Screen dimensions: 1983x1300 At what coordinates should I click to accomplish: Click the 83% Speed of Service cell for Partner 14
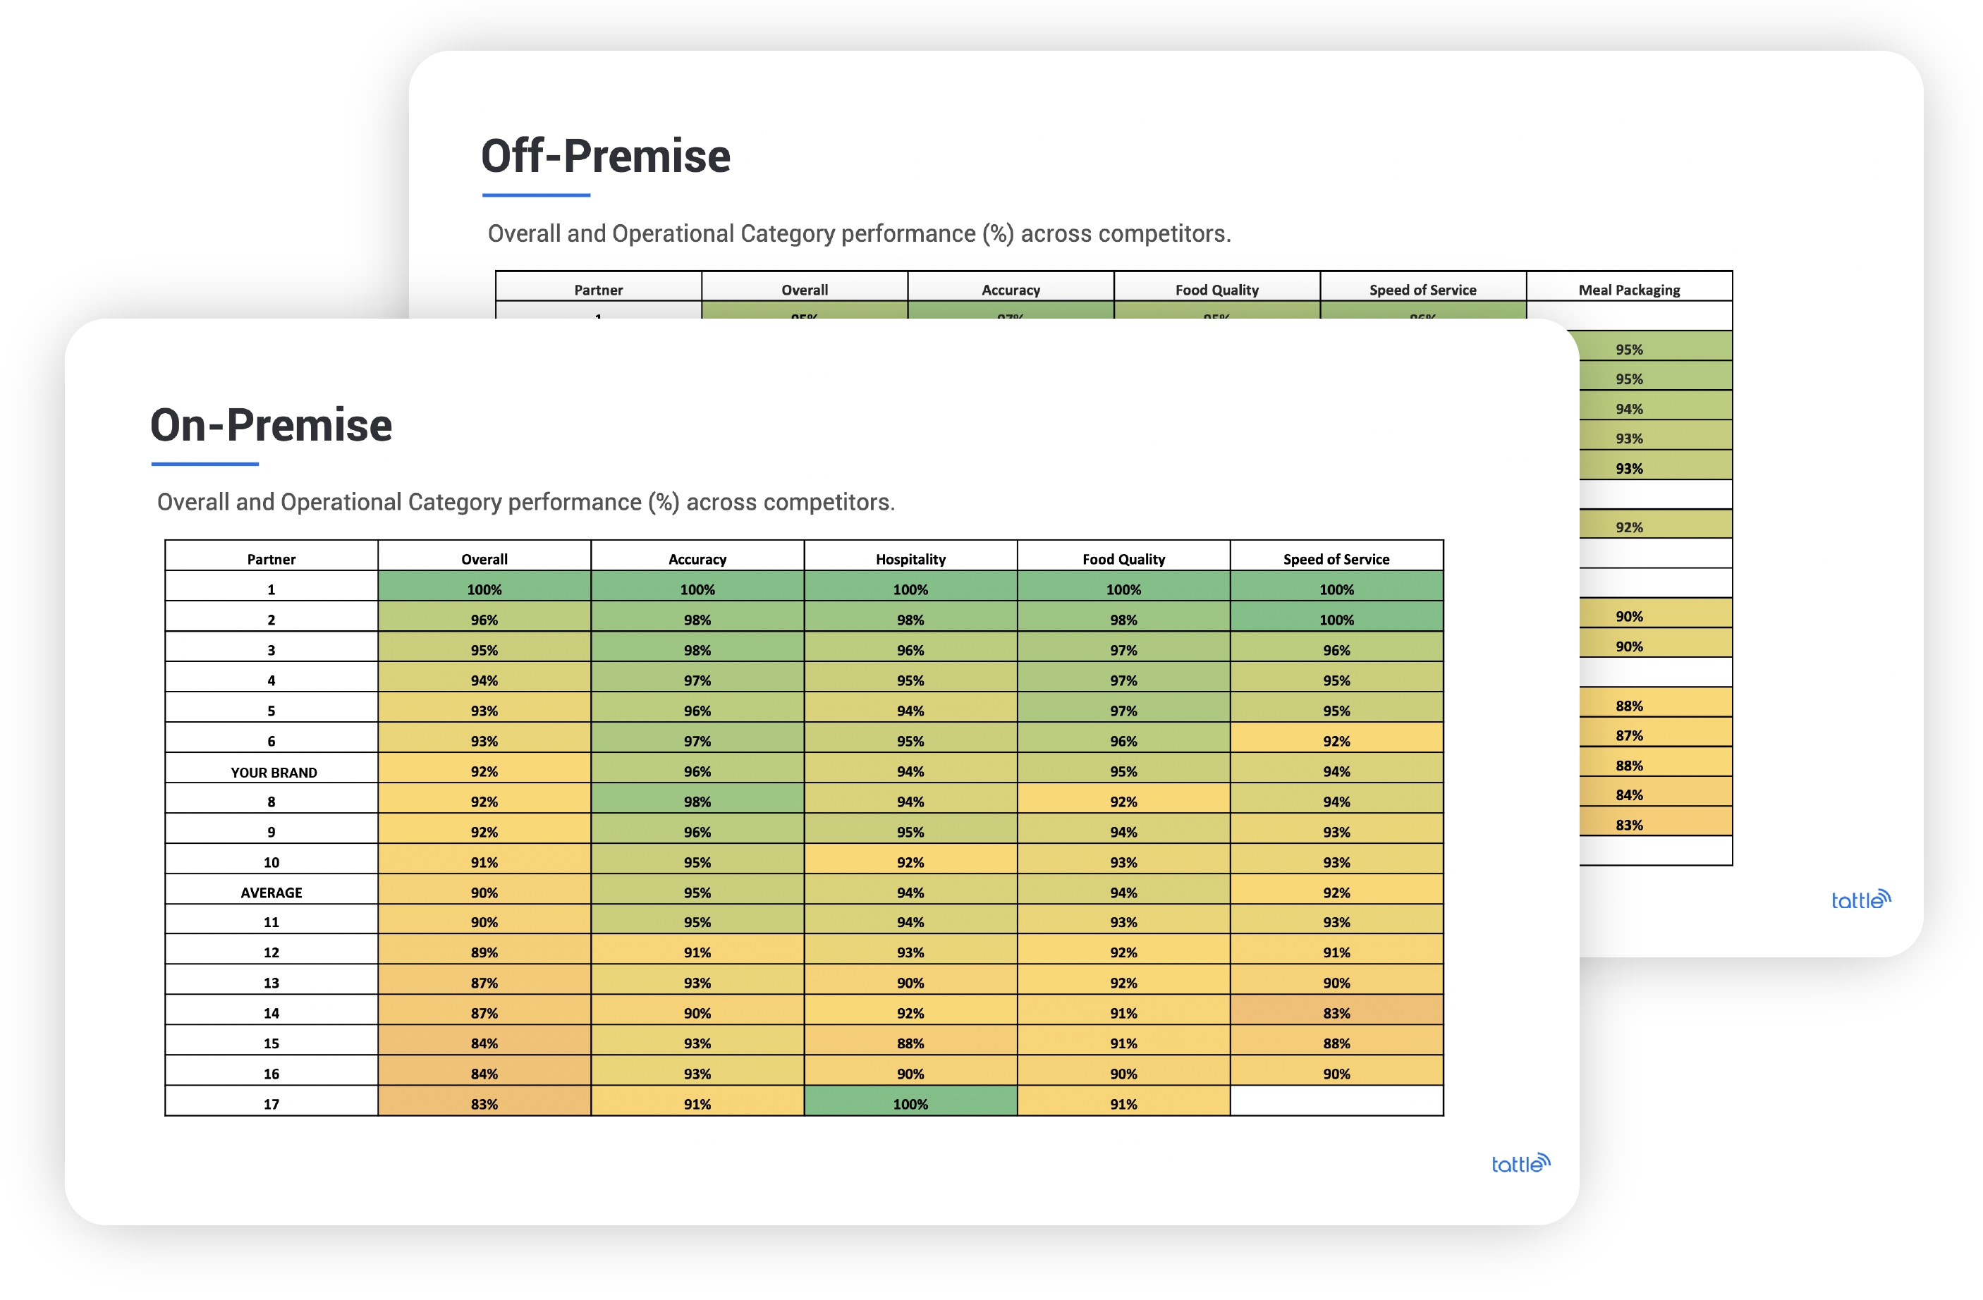pos(1336,1012)
